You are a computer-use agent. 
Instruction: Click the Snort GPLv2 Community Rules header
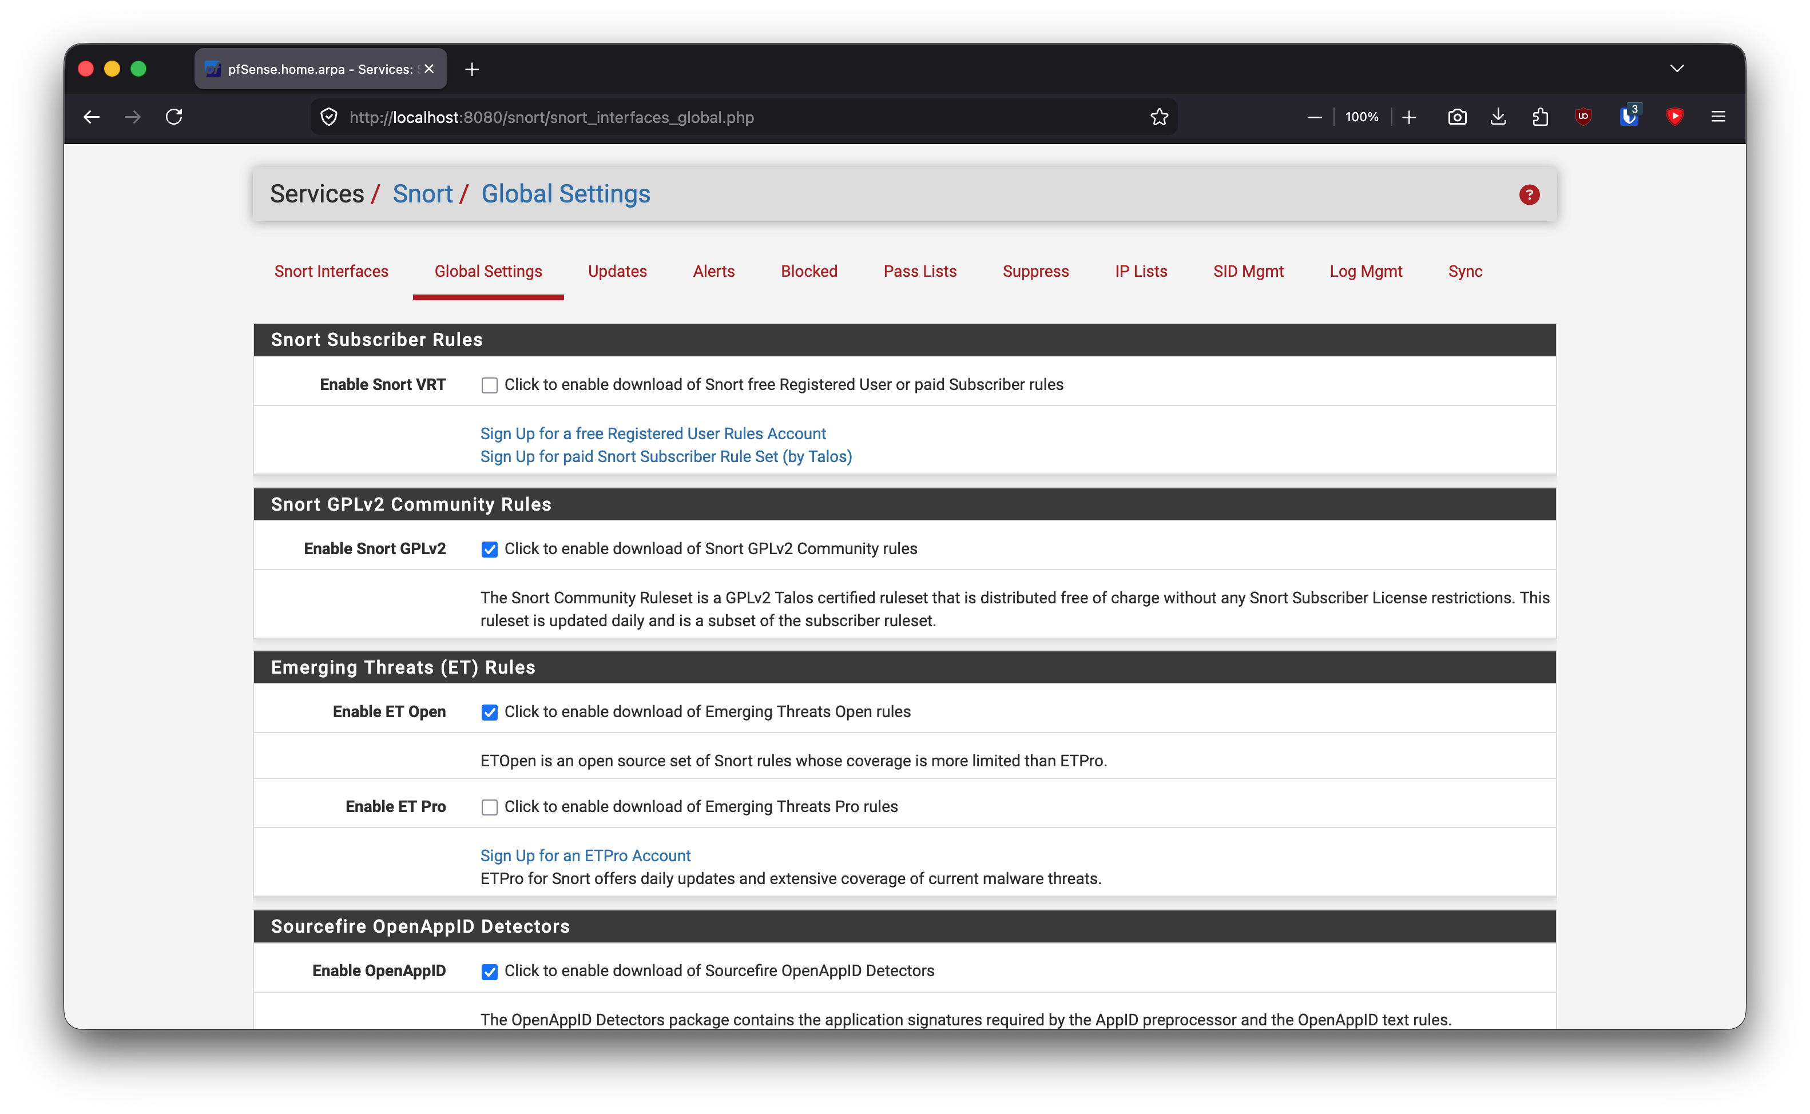tap(904, 504)
